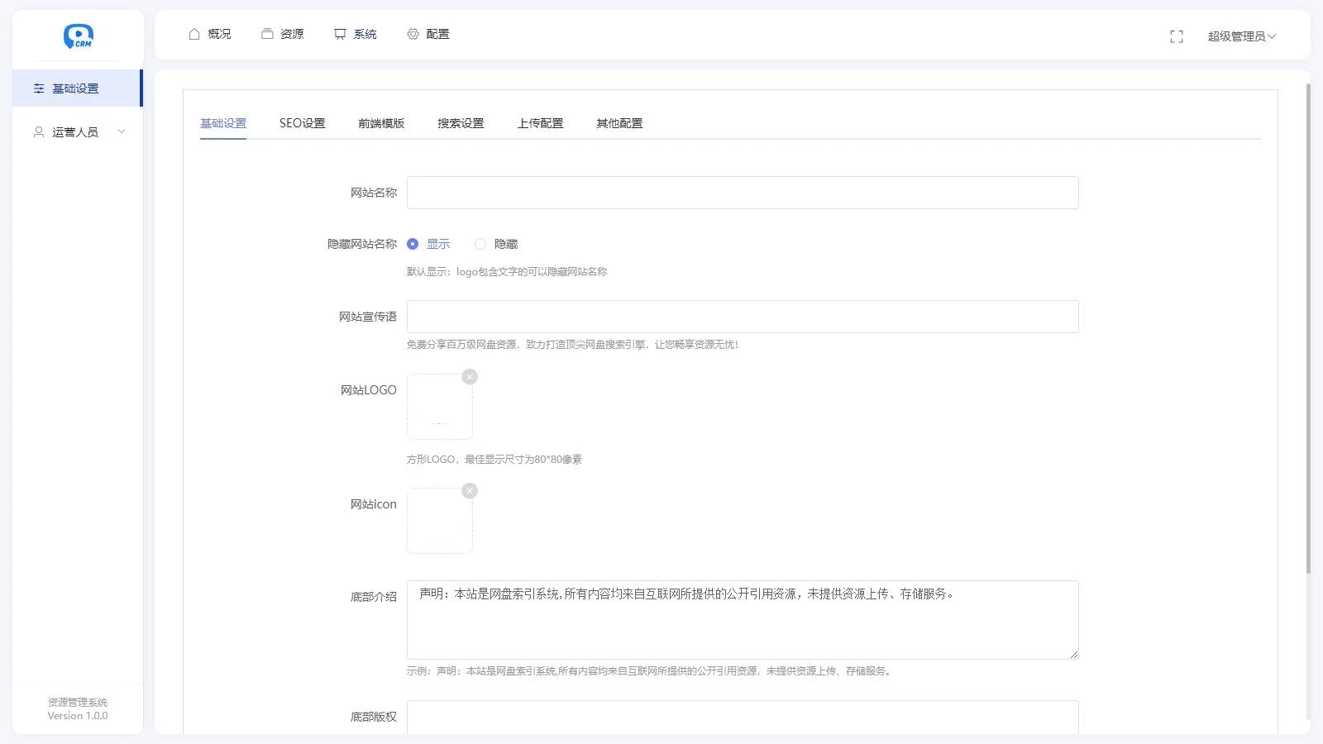Toggle fullscreen mode icon
Image resolution: width=1323 pixels, height=744 pixels.
[1177, 36]
